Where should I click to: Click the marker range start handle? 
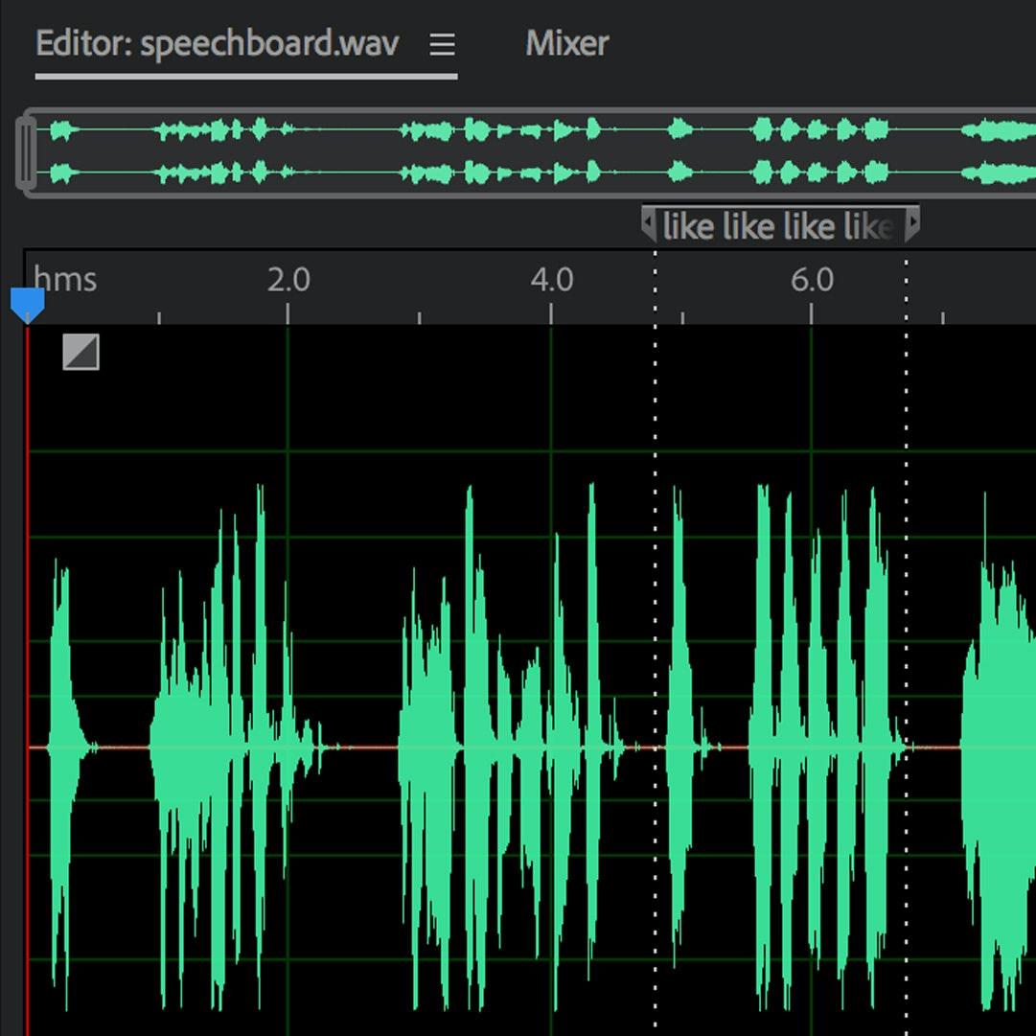tap(649, 225)
